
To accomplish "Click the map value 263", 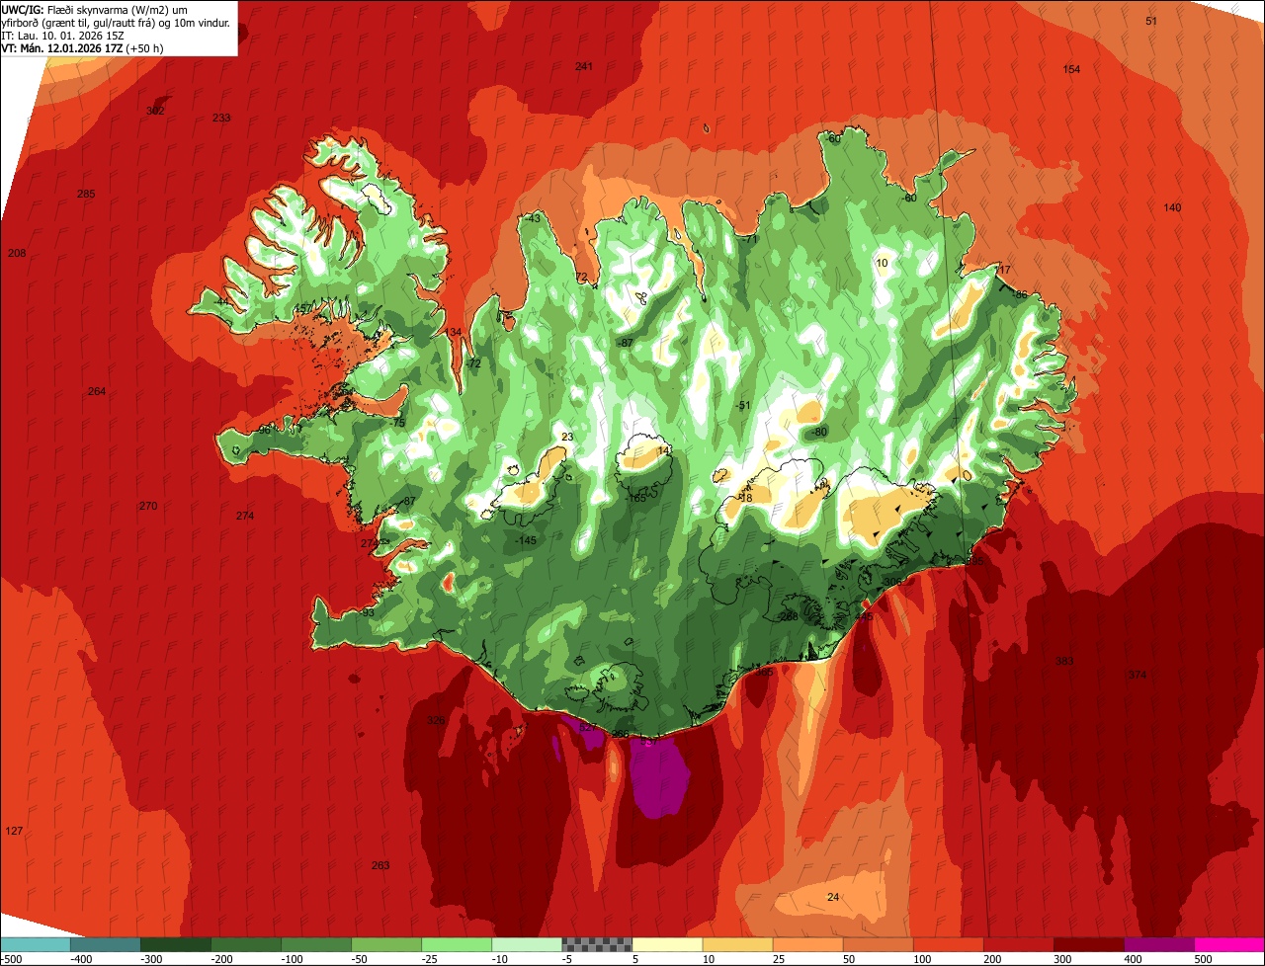I will tap(380, 865).
